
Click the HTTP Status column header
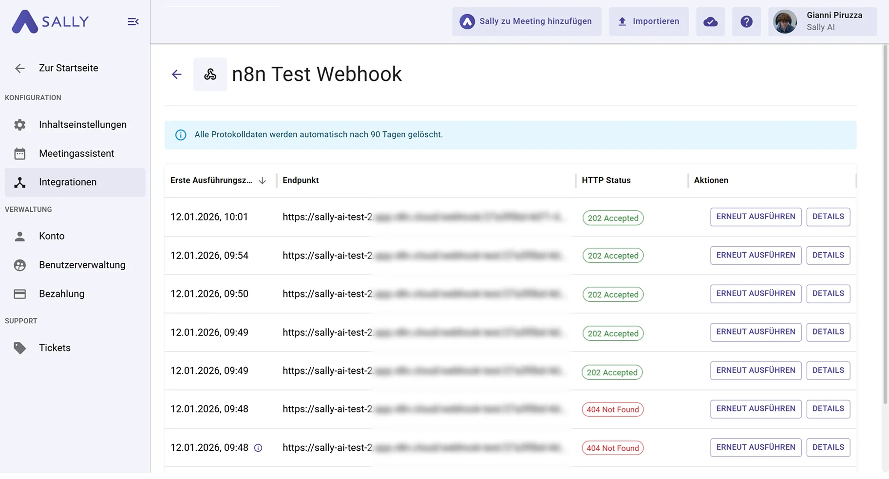tap(606, 180)
